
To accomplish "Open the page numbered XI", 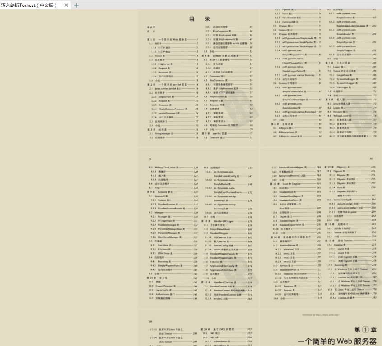I will (x=321, y=228).
